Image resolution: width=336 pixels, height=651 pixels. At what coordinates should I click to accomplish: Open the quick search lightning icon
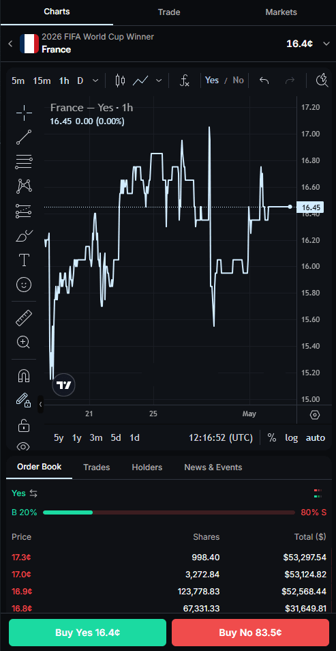pyautogui.click(x=322, y=80)
